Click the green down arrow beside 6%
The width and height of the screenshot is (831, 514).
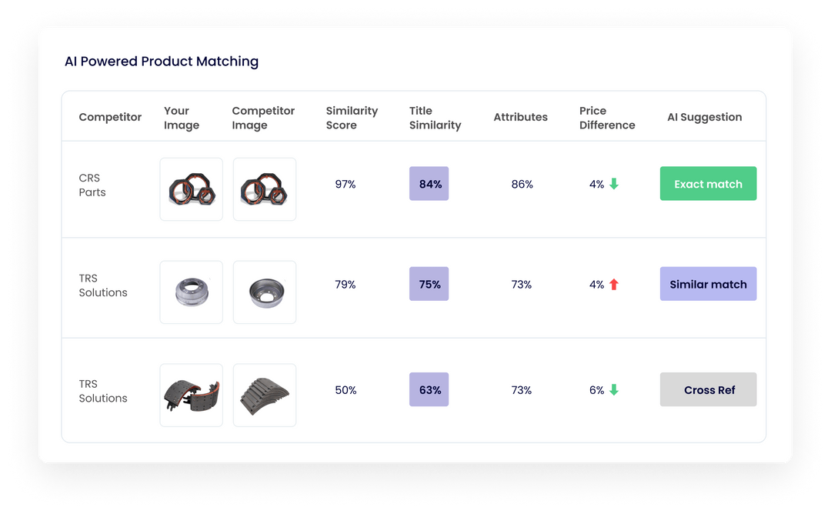[x=614, y=390]
